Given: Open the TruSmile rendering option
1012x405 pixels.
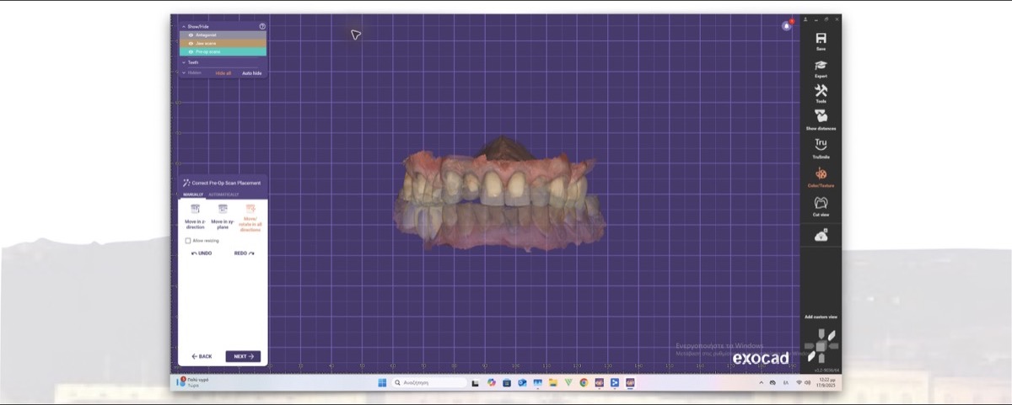Looking at the screenshot, I should (x=821, y=145).
